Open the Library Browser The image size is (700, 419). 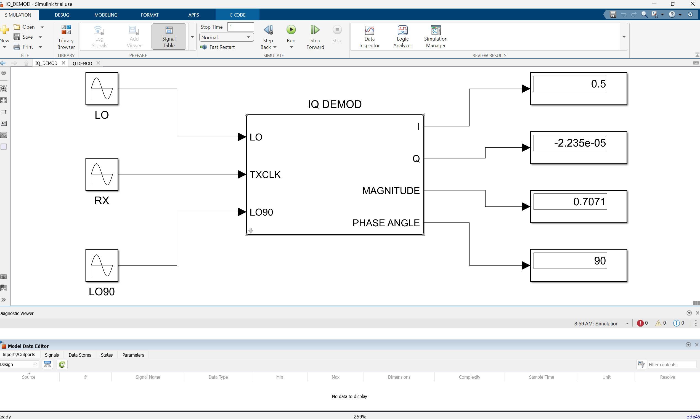coord(66,37)
